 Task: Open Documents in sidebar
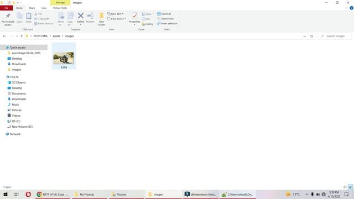[x=19, y=93]
